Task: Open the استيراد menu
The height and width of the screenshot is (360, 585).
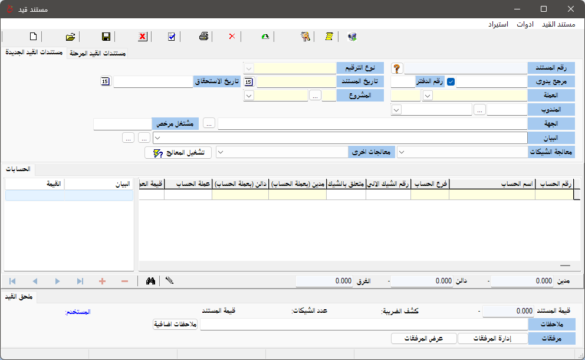Action: tap(498, 24)
